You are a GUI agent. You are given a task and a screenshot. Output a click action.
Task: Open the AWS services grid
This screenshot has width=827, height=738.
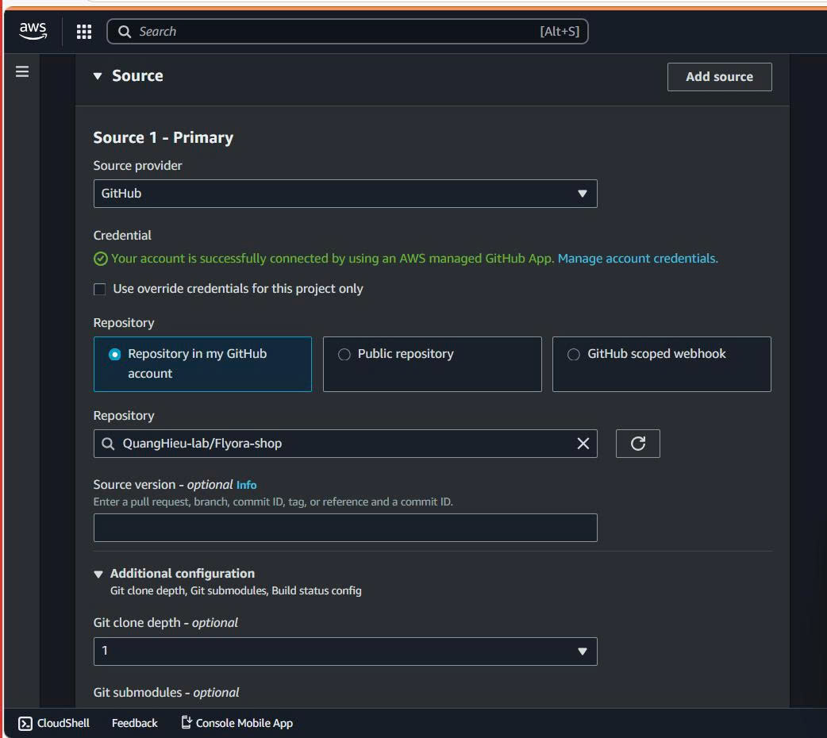coord(83,31)
